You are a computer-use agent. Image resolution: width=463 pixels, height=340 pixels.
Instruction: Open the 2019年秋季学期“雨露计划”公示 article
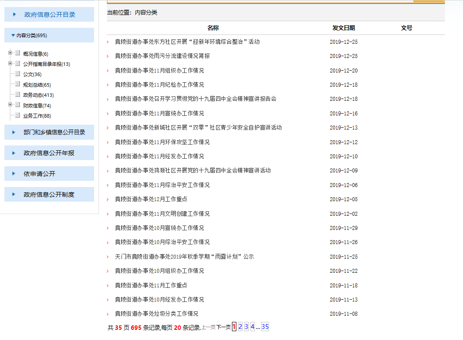[184, 257]
